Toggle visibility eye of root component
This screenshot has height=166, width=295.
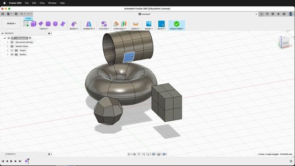coord(9,38)
